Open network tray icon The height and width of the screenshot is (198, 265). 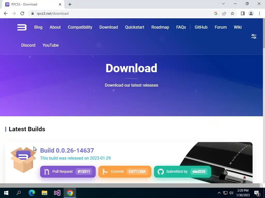click(x=225, y=193)
